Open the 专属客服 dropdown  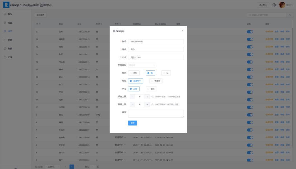click(142, 65)
